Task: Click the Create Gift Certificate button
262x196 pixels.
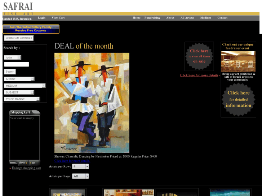Action: (19, 38)
